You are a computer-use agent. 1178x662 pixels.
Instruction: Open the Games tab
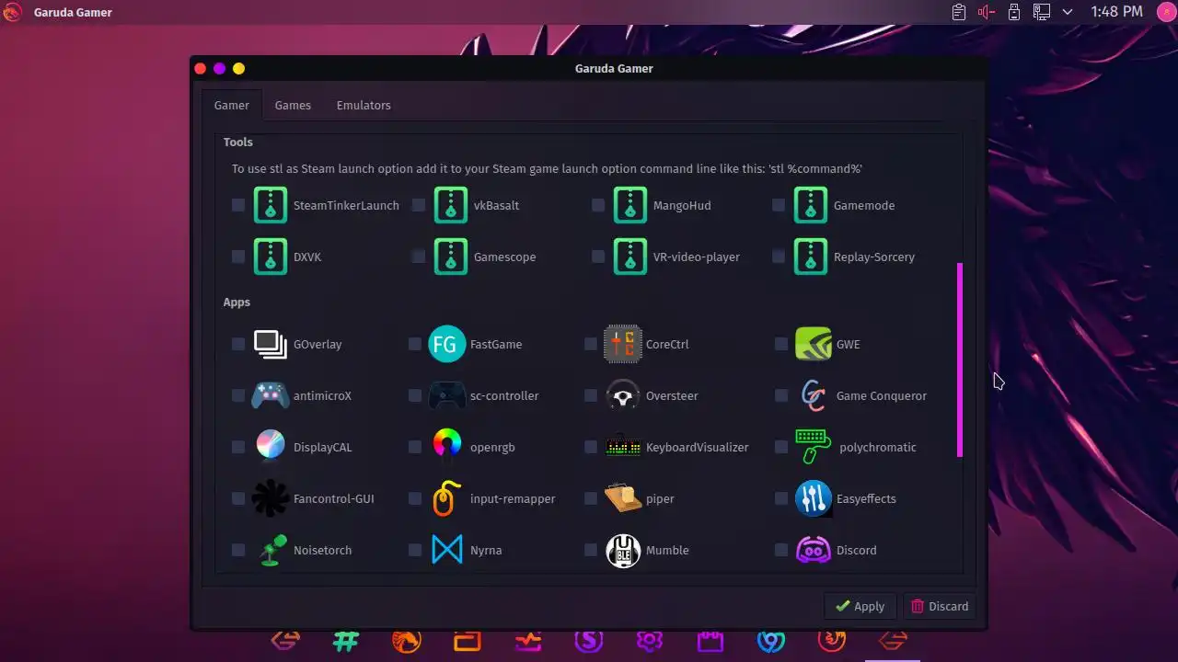(293, 105)
